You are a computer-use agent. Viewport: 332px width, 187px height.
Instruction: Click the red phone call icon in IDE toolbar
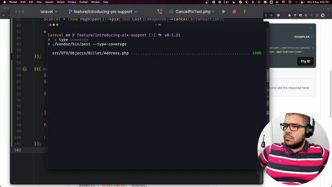[x=160, y=11]
